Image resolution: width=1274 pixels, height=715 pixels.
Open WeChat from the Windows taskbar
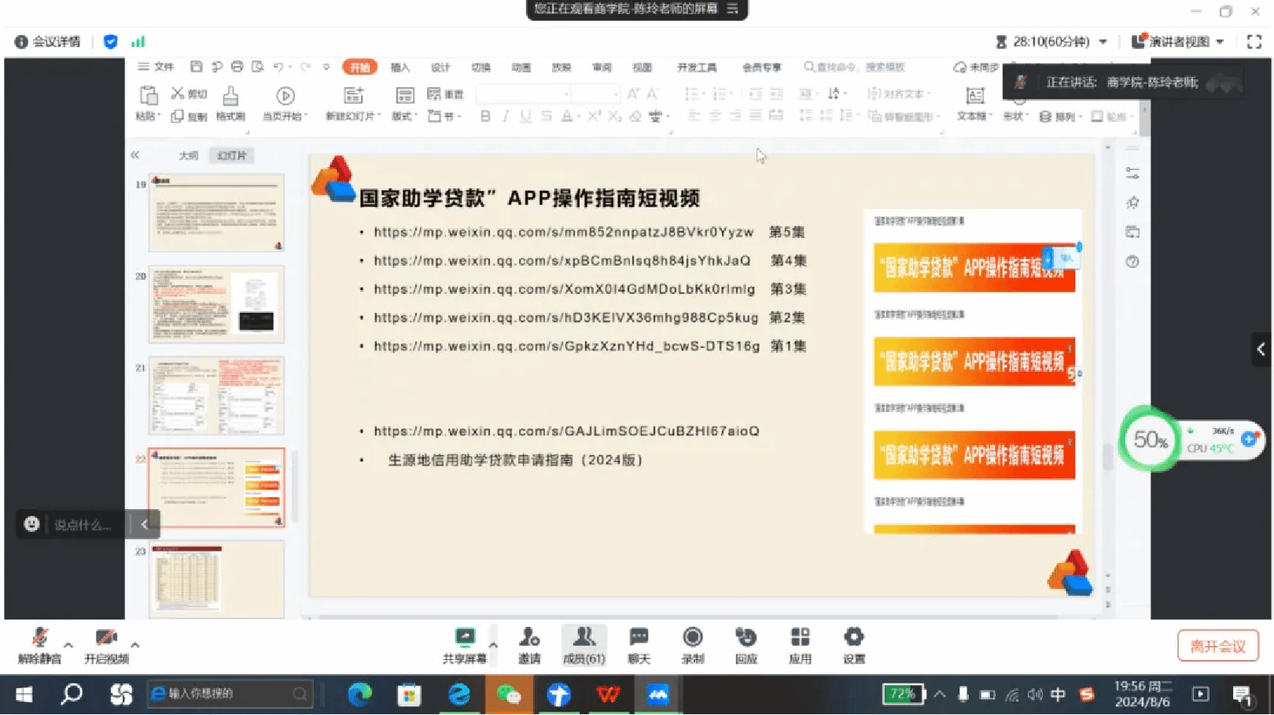point(509,695)
